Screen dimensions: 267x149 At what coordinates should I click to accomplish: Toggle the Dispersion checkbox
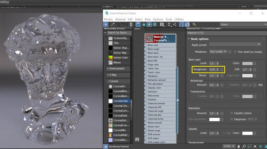pos(232,119)
